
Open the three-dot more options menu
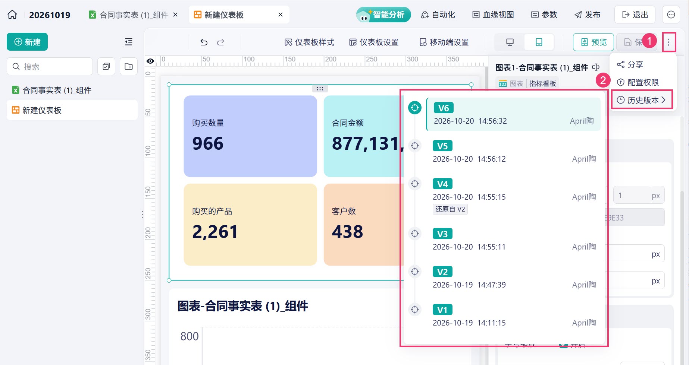668,42
